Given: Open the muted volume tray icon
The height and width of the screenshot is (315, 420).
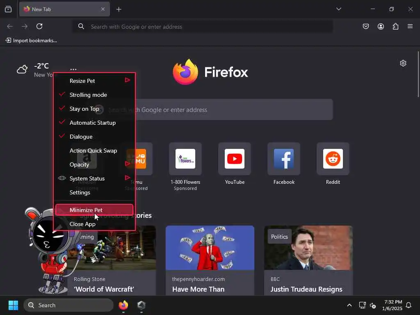Looking at the screenshot, I should (372, 305).
